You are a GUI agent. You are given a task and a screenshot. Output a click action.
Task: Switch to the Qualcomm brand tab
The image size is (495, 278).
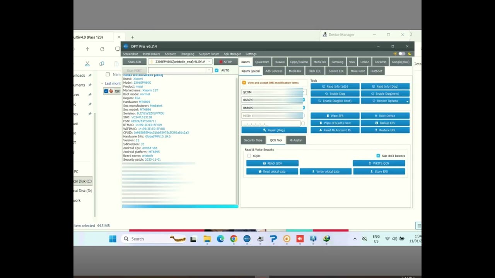[262, 62]
